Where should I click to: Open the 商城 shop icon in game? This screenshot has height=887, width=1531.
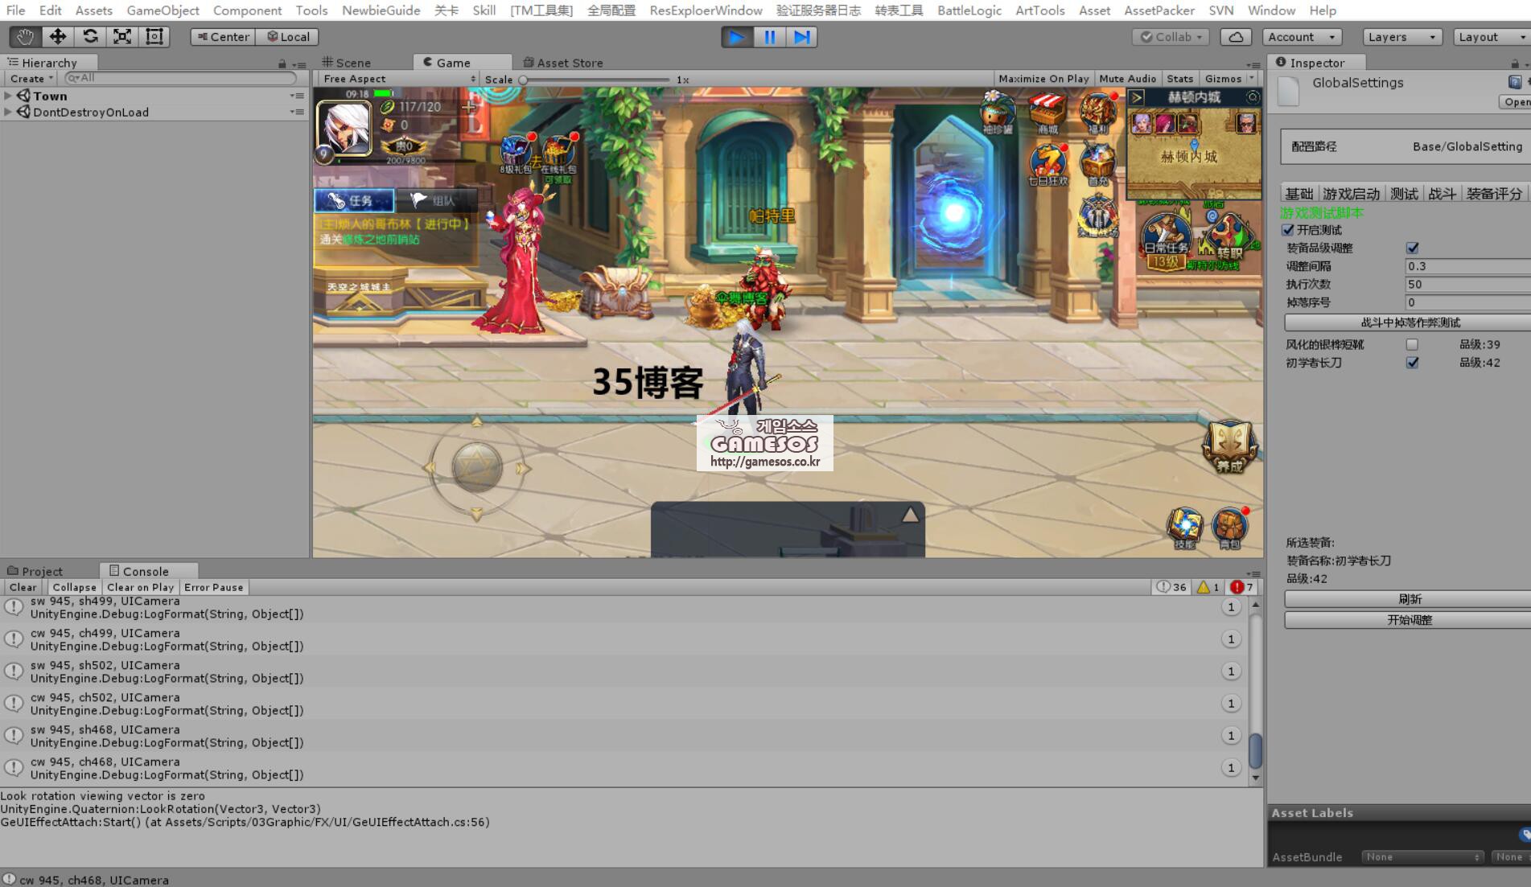pyautogui.click(x=1048, y=113)
